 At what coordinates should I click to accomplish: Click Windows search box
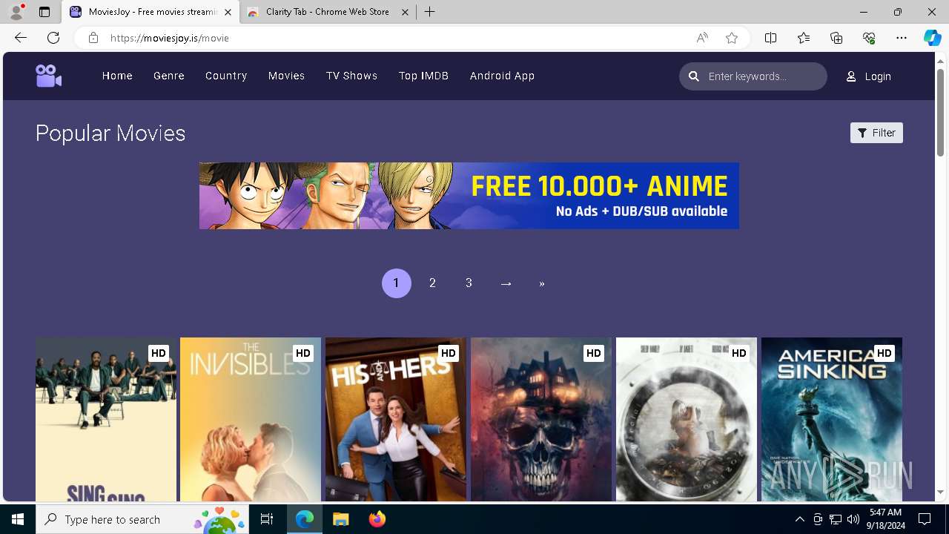[x=142, y=519]
